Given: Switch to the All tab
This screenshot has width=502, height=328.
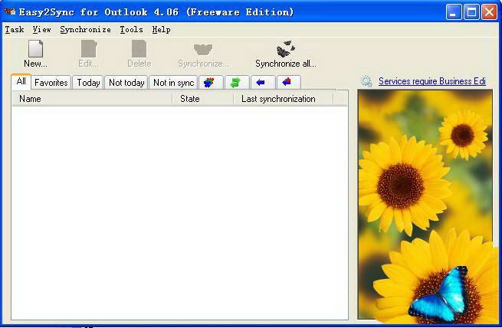Looking at the screenshot, I should (x=21, y=81).
